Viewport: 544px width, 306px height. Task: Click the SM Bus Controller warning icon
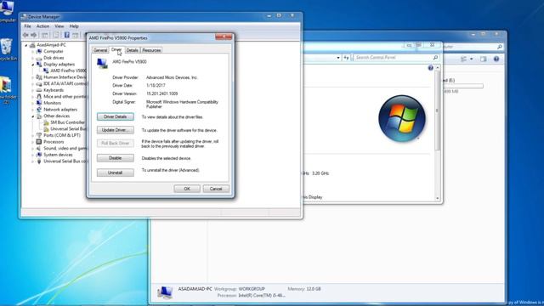point(46,122)
